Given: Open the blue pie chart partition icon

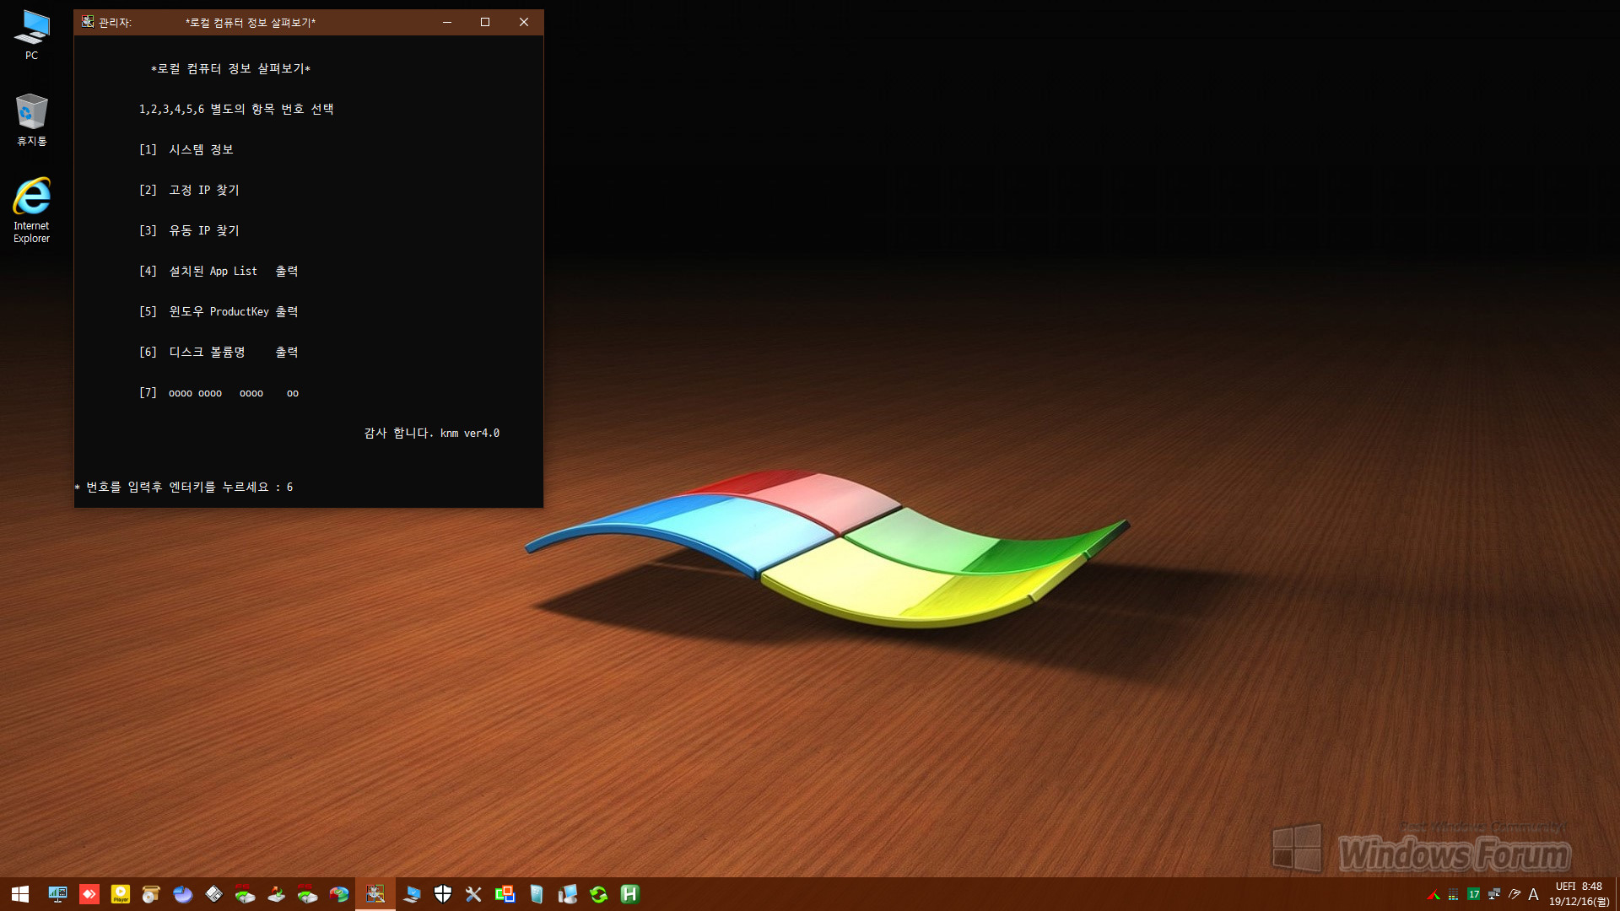Looking at the screenshot, I should tap(182, 894).
